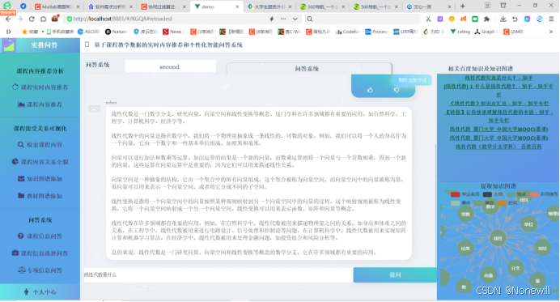Switch to the Matlab browser tab
The image size is (560, 302).
coord(57,6)
